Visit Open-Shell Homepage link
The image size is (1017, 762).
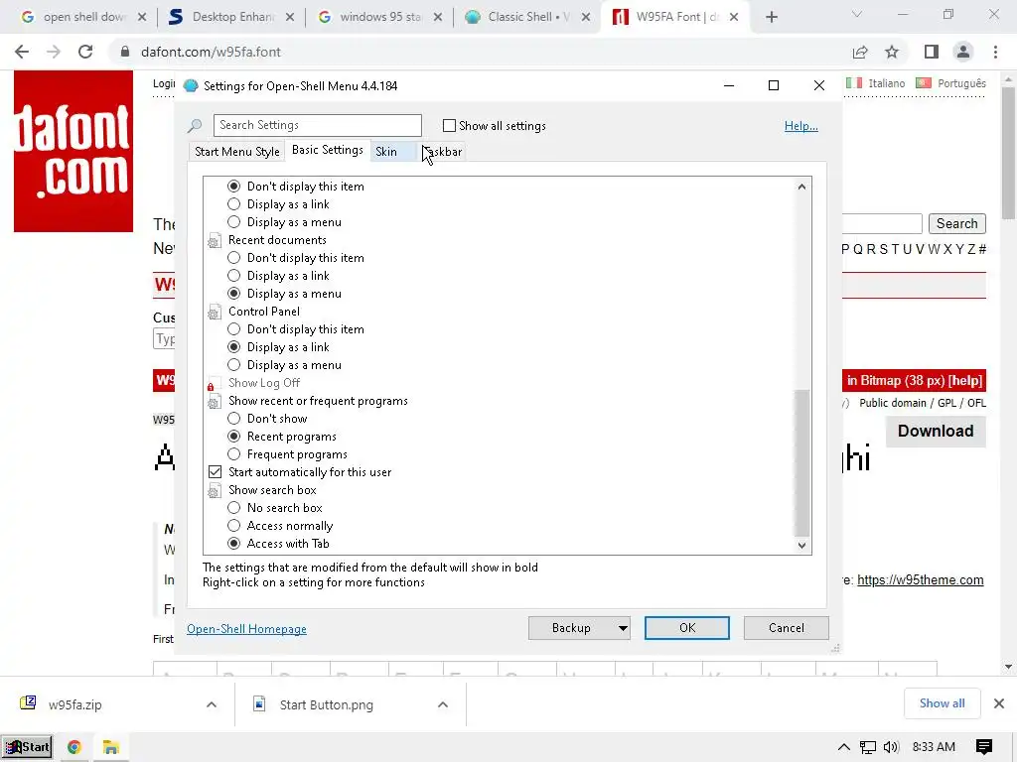[246, 629]
